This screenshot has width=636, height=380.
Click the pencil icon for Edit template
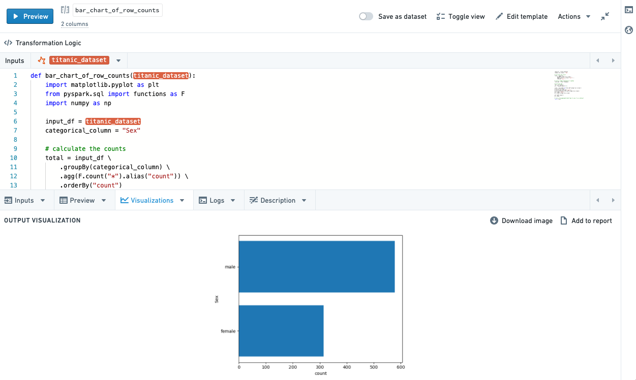coord(499,16)
